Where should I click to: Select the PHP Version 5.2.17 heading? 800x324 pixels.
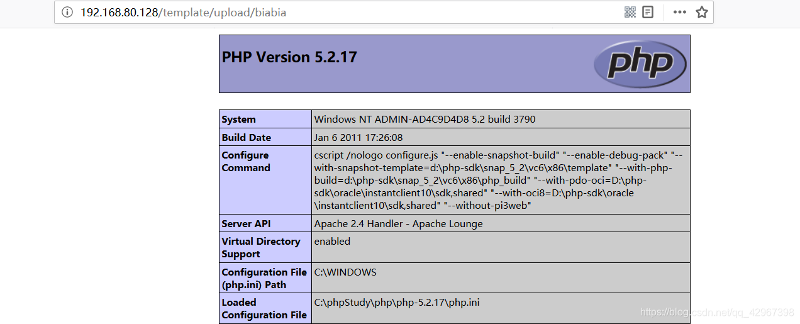pos(289,57)
